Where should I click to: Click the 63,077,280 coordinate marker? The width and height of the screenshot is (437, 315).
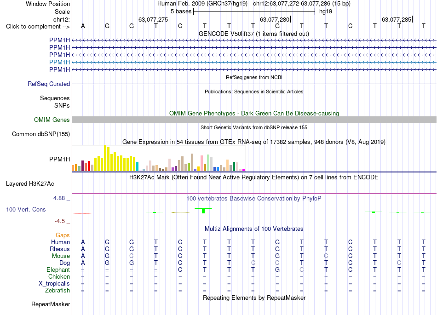(275, 19)
